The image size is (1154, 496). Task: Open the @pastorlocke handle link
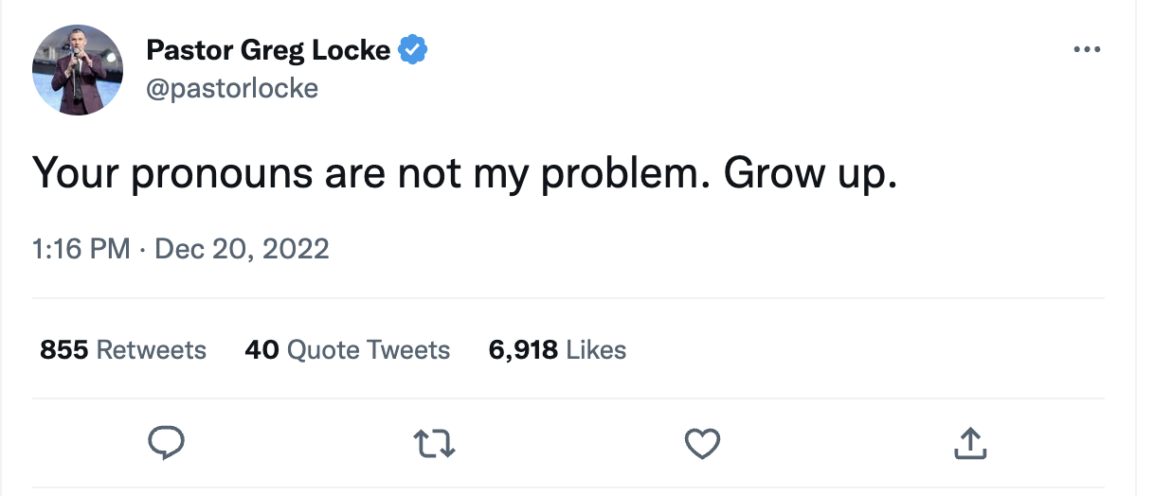232,88
